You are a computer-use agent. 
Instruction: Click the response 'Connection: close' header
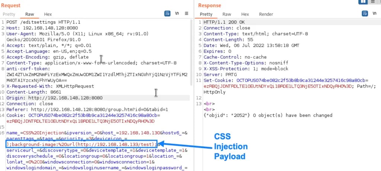tap(227, 28)
